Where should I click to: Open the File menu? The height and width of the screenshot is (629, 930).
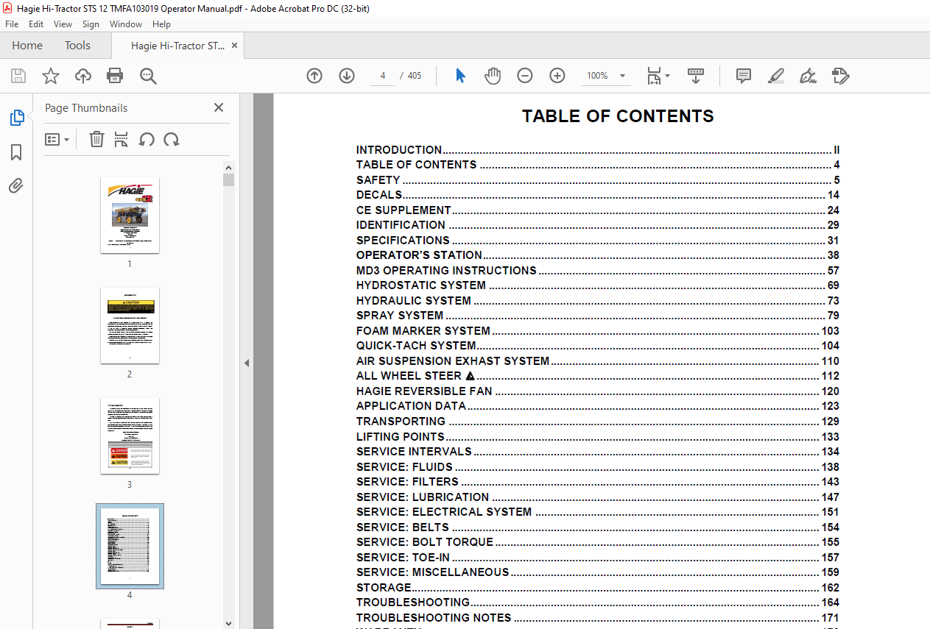point(12,24)
